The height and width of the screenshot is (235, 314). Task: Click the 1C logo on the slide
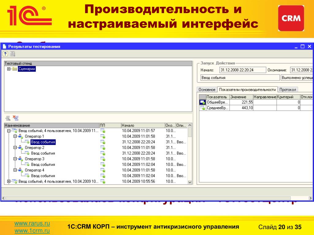30,16
